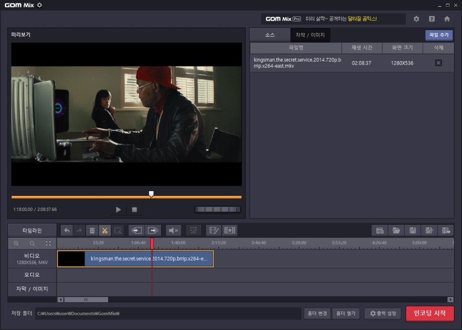Click the red timeline playhead marker

pos(152,244)
